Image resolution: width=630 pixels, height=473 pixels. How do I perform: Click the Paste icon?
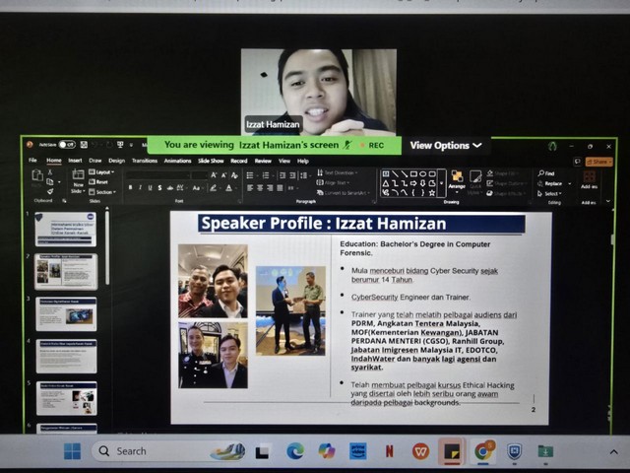37,175
